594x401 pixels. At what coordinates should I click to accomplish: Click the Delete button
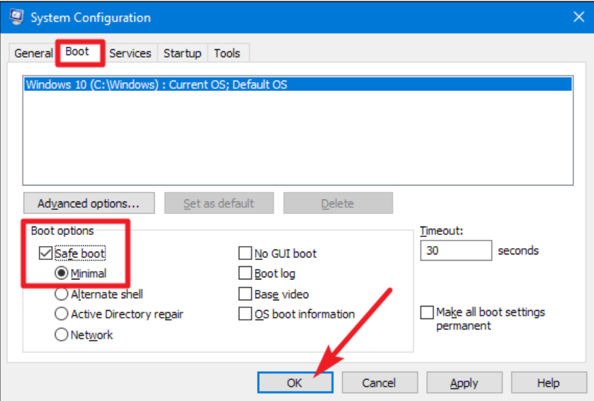(338, 204)
